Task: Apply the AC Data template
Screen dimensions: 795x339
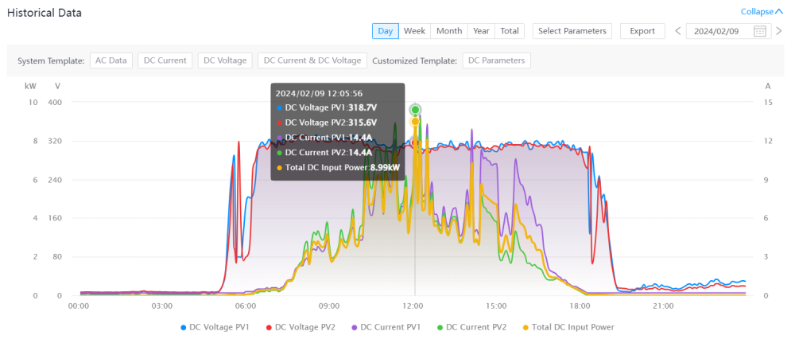Action: (111, 60)
